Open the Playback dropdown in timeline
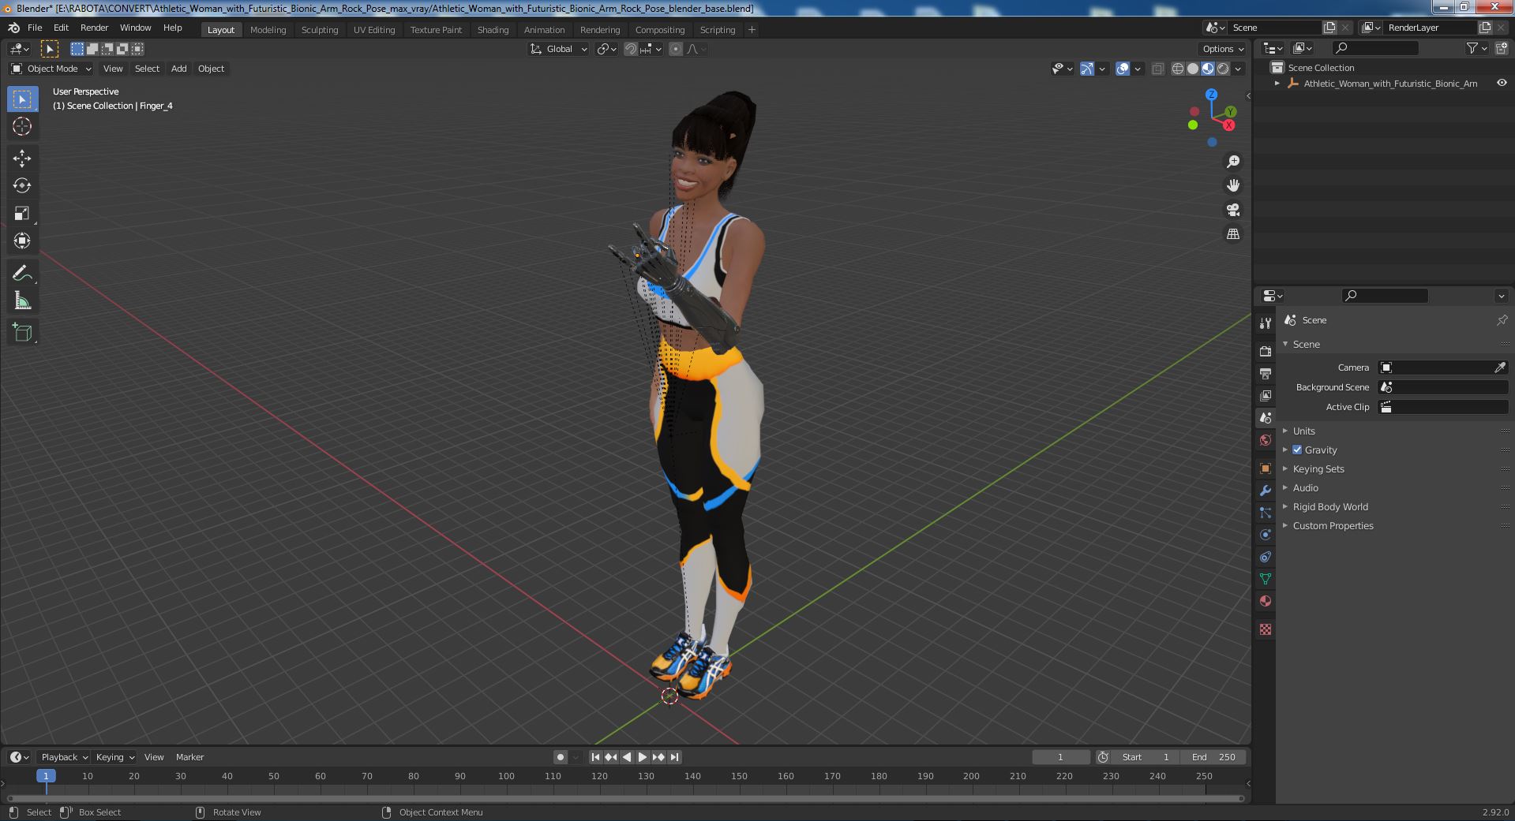Image resolution: width=1515 pixels, height=821 pixels. click(x=63, y=757)
